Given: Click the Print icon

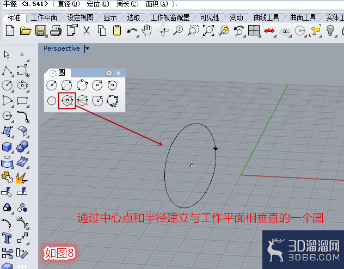Looking at the screenshot, I should pyautogui.click(x=56, y=30).
